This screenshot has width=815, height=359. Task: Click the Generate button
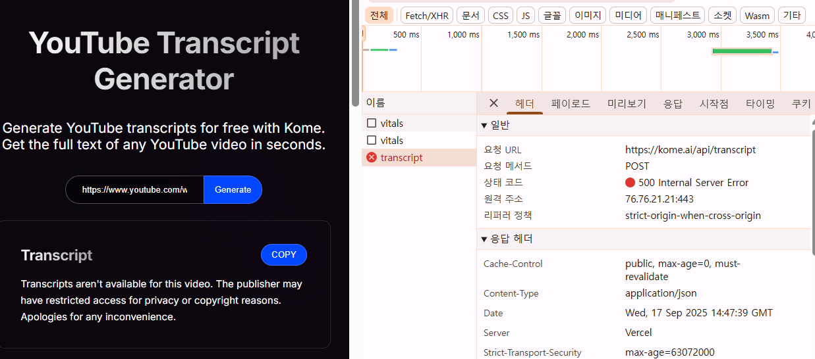click(x=233, y=189)
